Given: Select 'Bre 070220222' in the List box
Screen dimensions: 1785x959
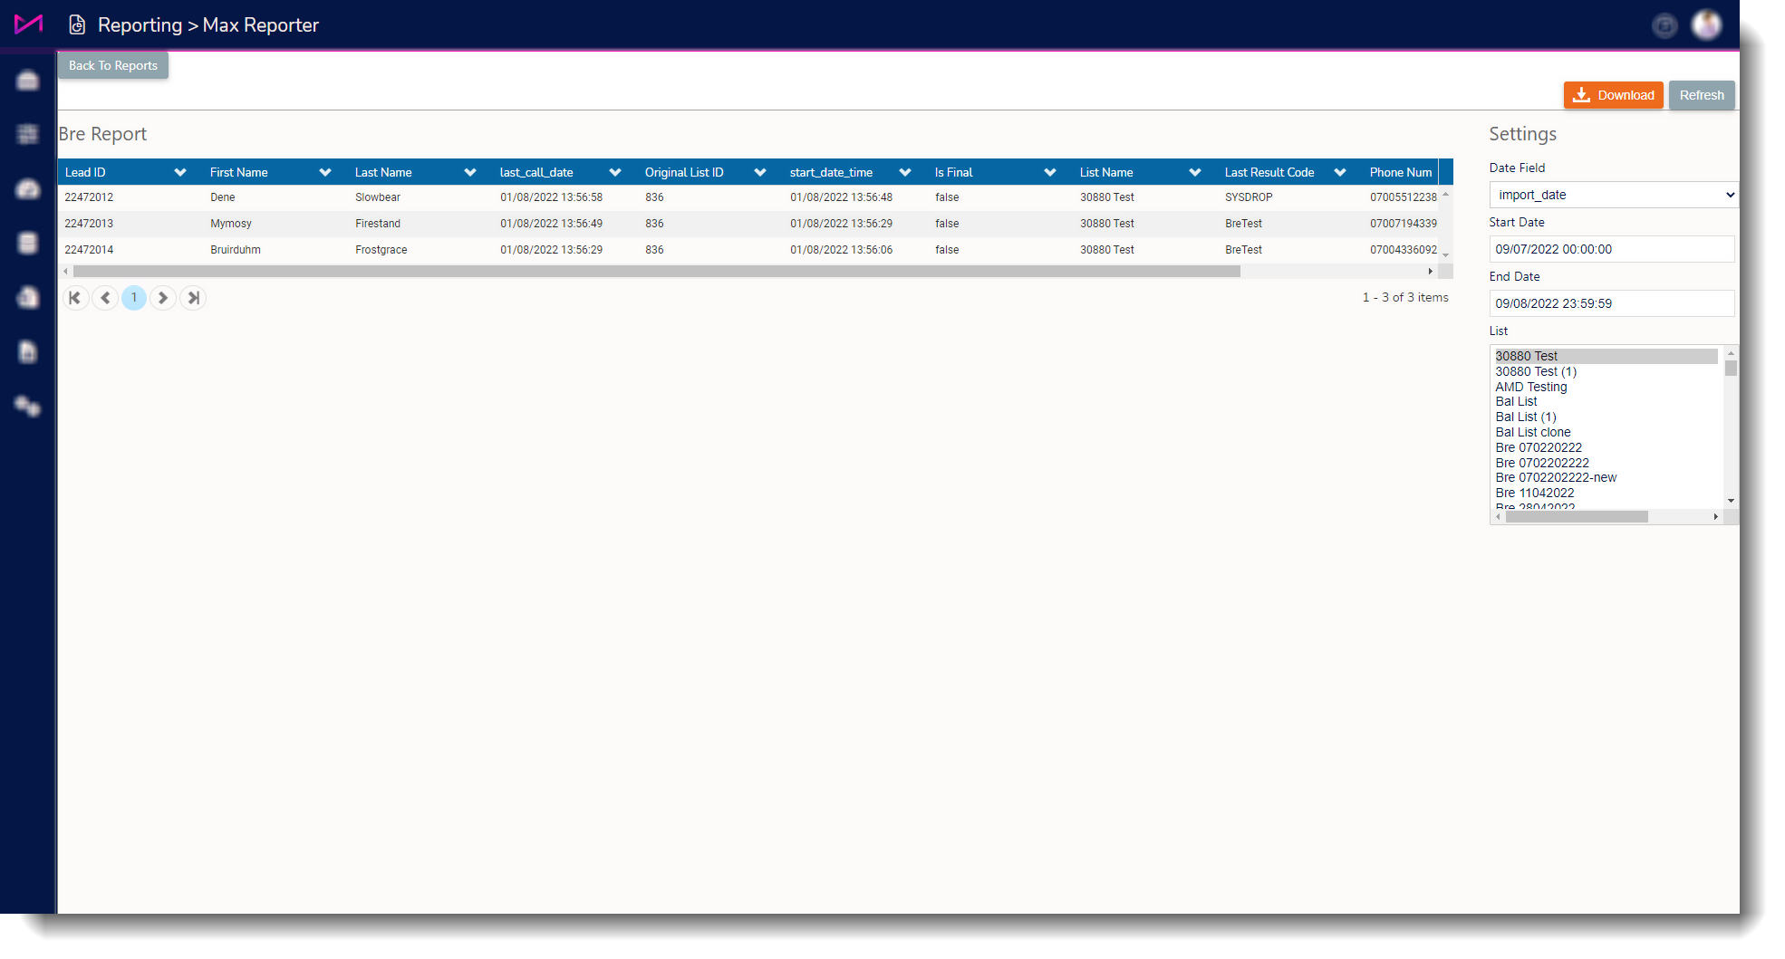Looking at the screenshot, I should pyautogui.click(x=1606, y=447).
